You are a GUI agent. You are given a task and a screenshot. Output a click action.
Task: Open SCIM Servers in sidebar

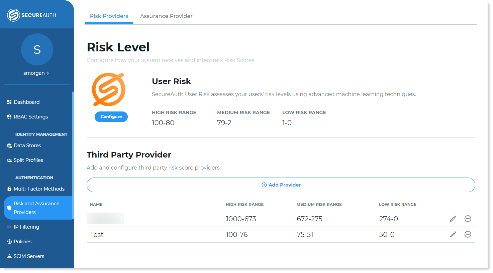pos(29,256)
